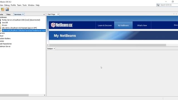
Task: Click the Services panel scroll right arrow
Action: click(44, 95)
